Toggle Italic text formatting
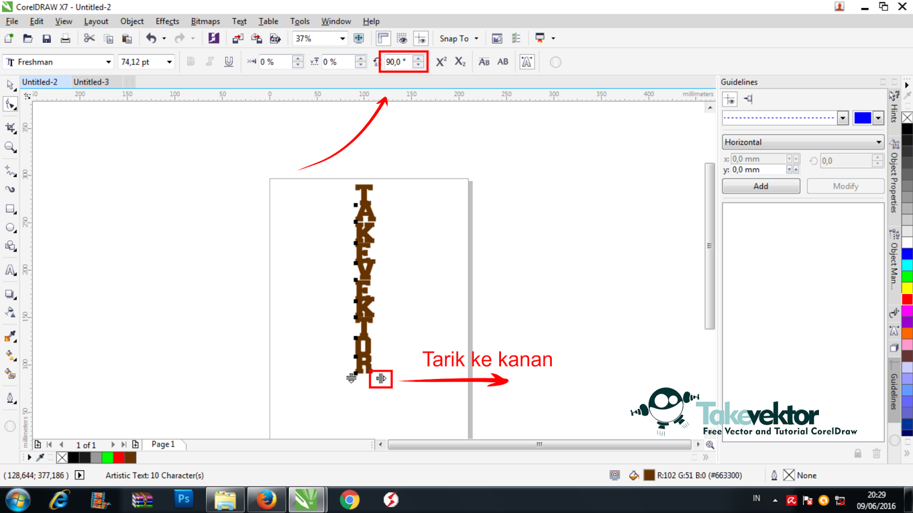 pos(210,62)
